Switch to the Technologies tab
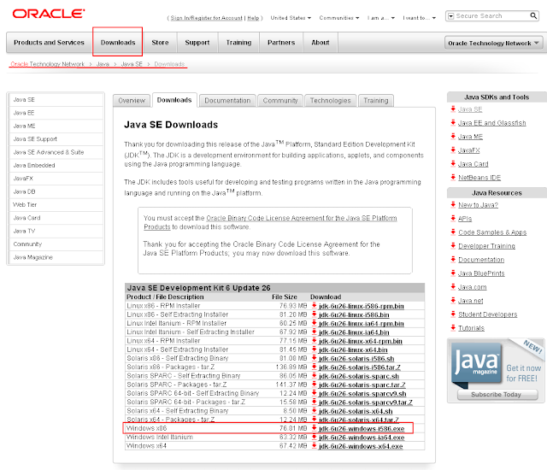This screenshot has width=547, height=470. 331,101
